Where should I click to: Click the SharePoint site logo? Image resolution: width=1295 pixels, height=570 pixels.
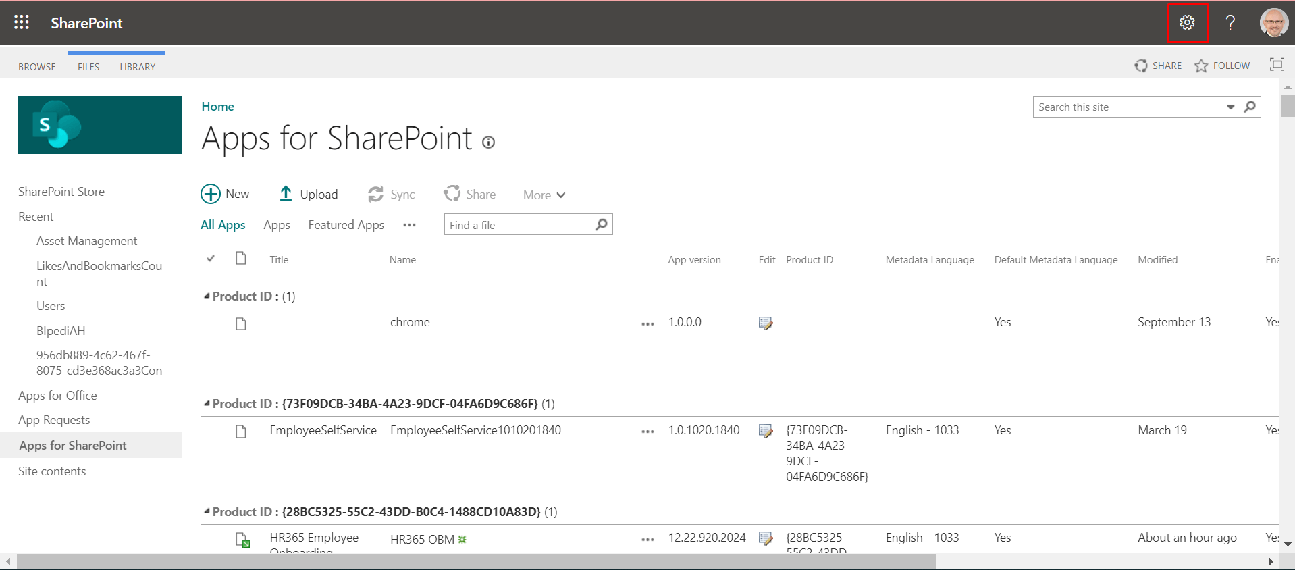pyautogui.click(x=100, y=125)
